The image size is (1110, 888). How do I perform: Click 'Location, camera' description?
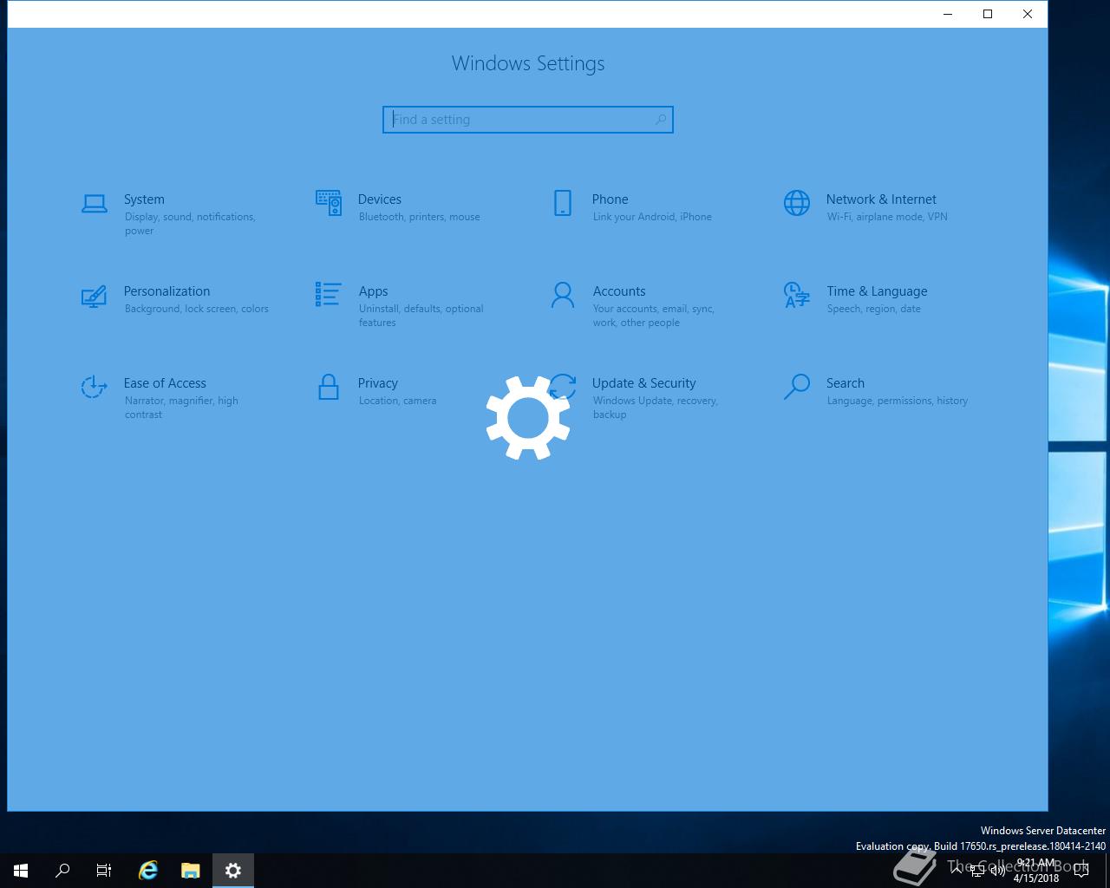click(x=398, y=401)
